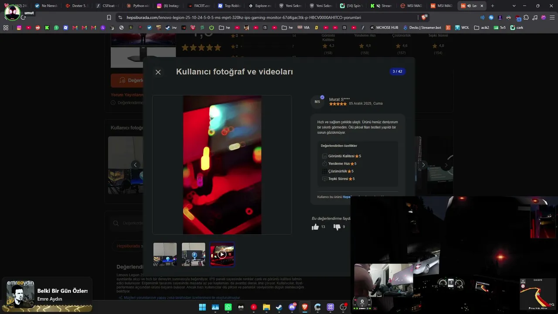Screen dimensions: 558x314
Task: View site information for hepsiburada.com
Action: [x=120, y=17]
